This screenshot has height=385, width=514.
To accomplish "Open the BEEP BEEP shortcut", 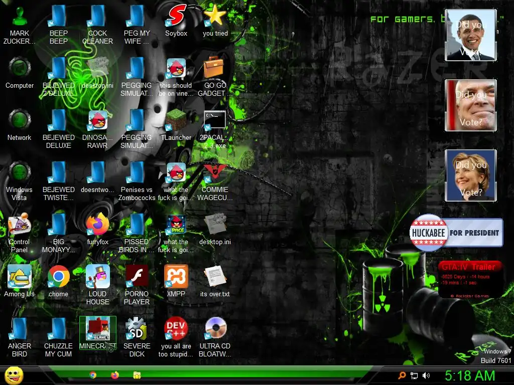I will (x=58, y=25).
